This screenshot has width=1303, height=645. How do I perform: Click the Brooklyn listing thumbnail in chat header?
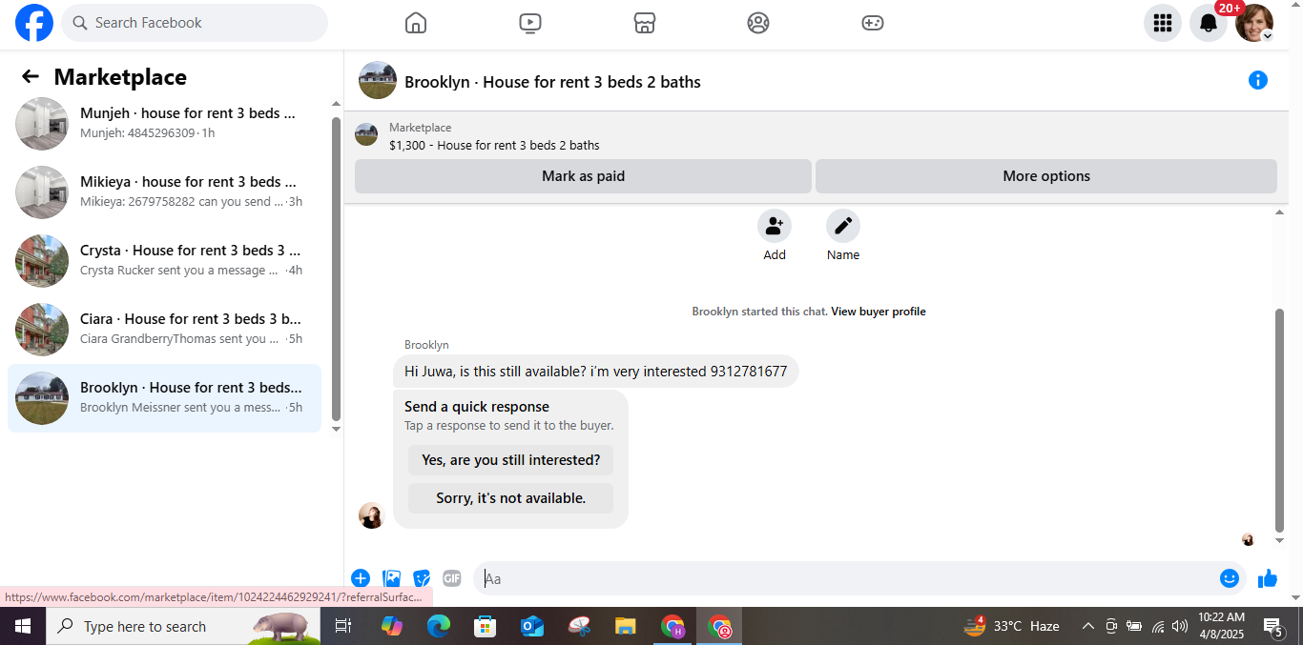click(378, 80)
